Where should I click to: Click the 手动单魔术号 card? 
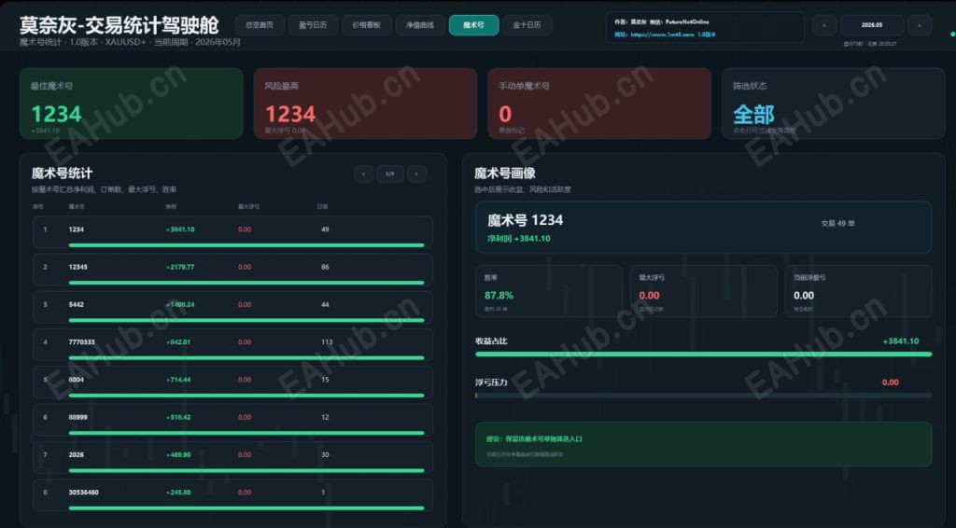(x=599, y=103)
